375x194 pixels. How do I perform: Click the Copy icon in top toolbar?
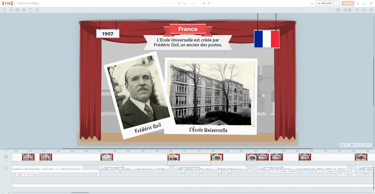(179, 3)
